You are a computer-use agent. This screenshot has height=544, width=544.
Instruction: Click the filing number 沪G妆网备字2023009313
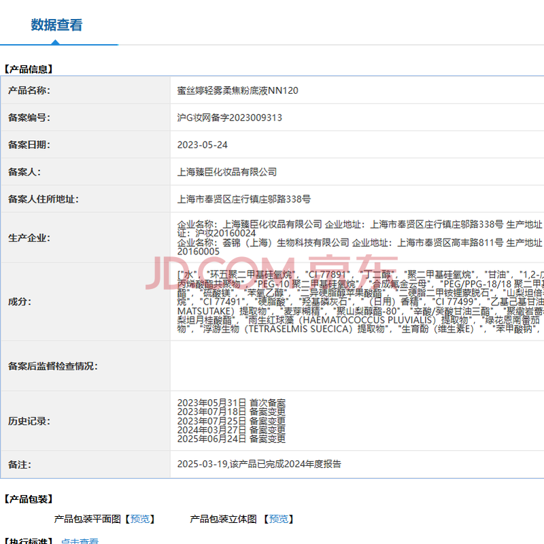tap(229, 118)
